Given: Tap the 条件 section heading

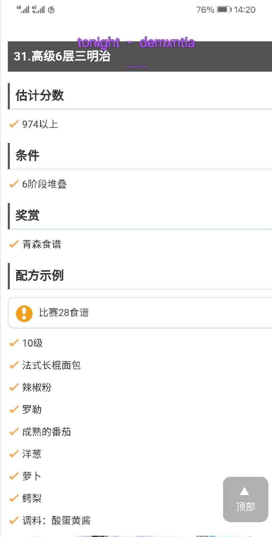Looking at the screenshot, I should tap(28, 155).
